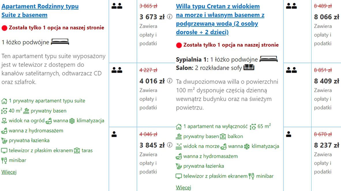Click info icon next to 4 016 zł

pyautogui.click(x=170, y=81)
